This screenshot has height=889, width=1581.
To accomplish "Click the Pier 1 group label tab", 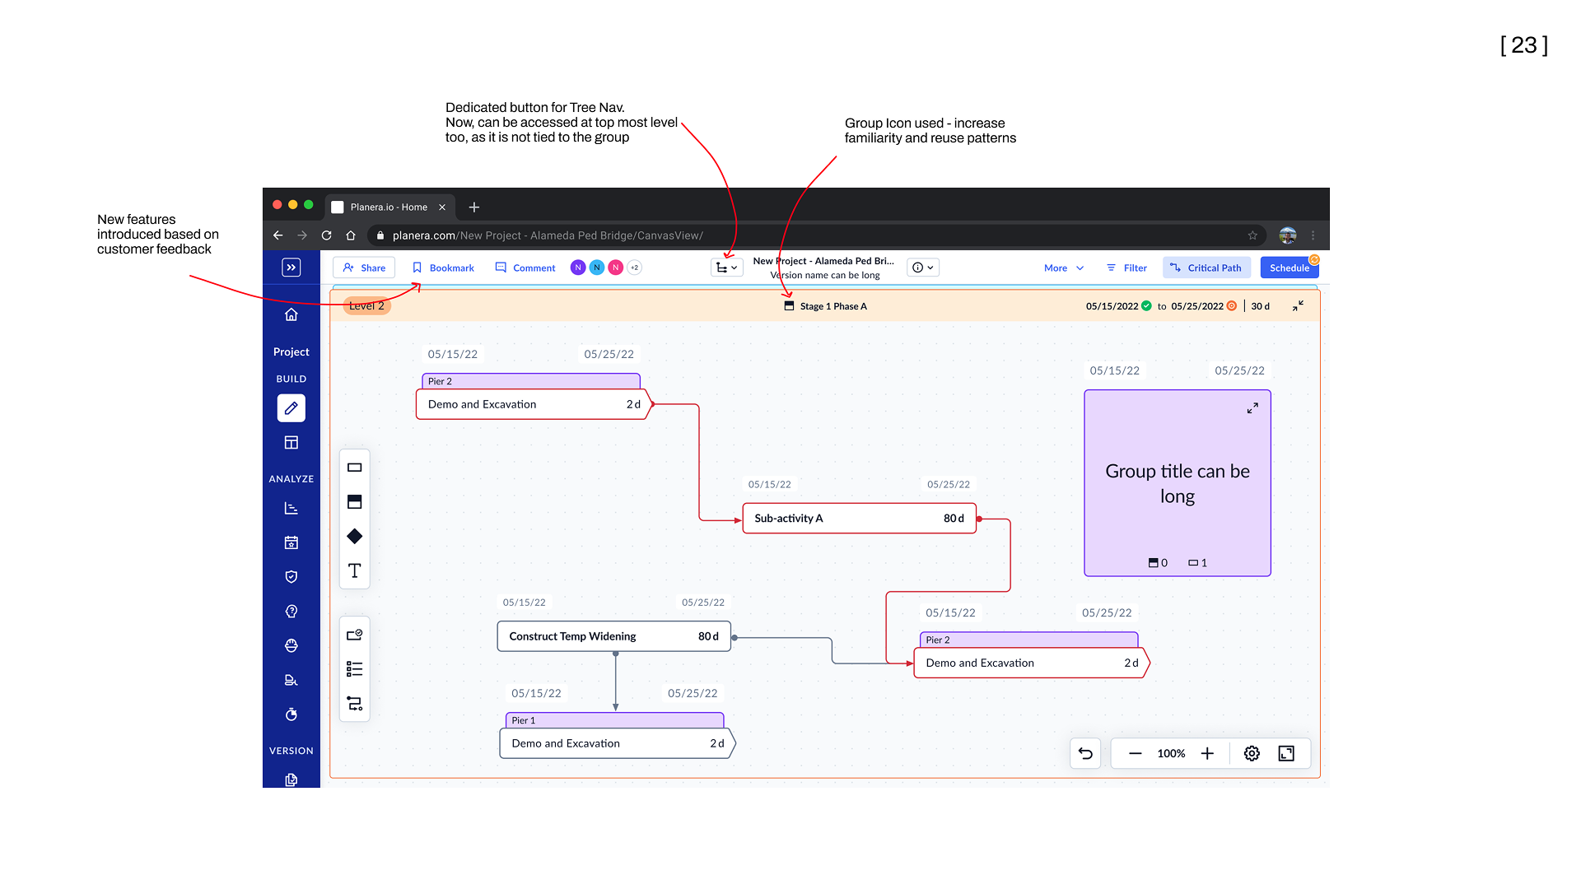I will click(x=614, y=720).
